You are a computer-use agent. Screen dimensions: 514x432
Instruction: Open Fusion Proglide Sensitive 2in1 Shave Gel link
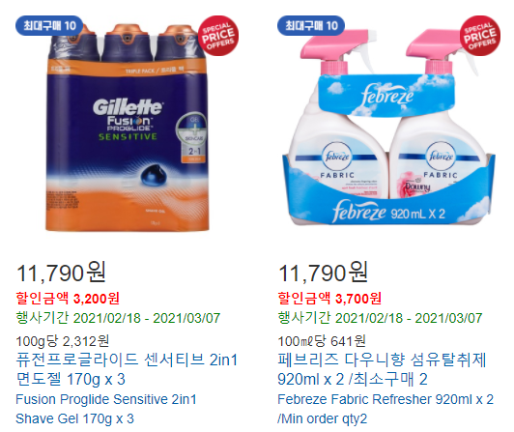click(106, 409)
